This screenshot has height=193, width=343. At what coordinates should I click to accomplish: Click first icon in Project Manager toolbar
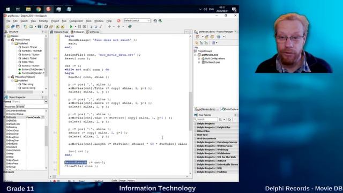(198, 36)
